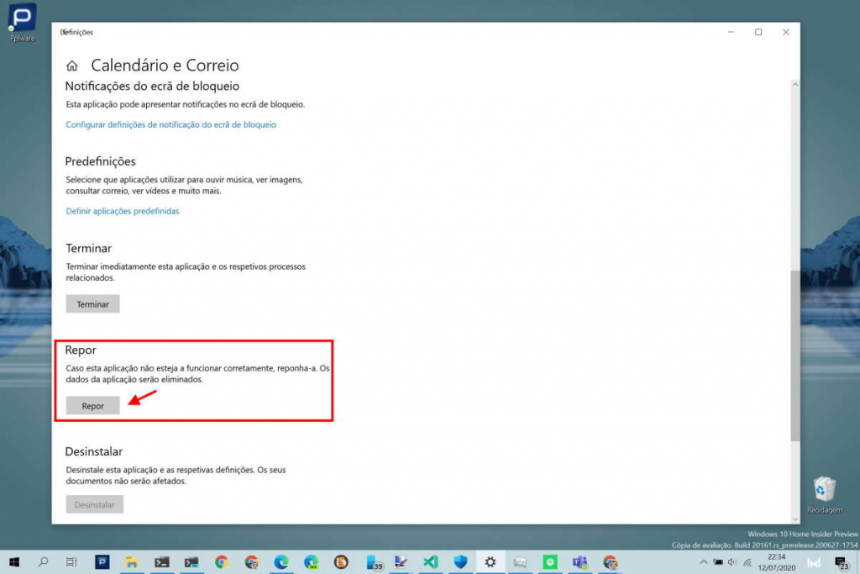Launch File Explorer from the taskbar

pos(132,562)
